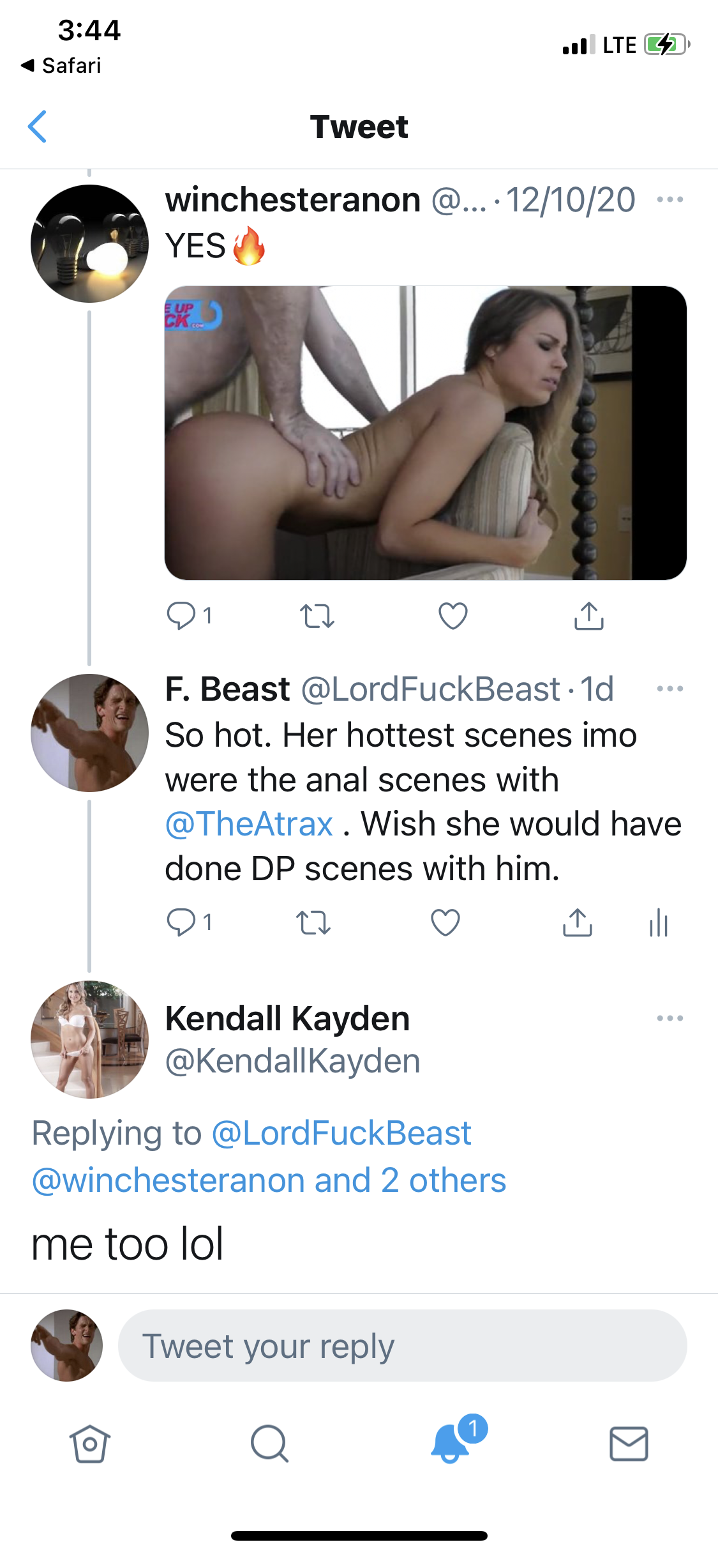718x1556 pixels.
Task: Switch to the Notifications tab
Action: click(451, 1444)
